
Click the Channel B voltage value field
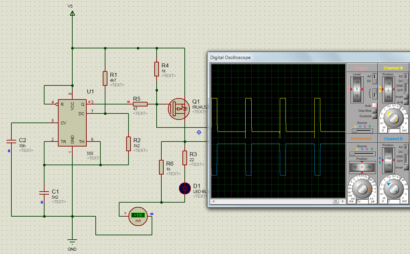pyautogui.click(x=394, y=201)
